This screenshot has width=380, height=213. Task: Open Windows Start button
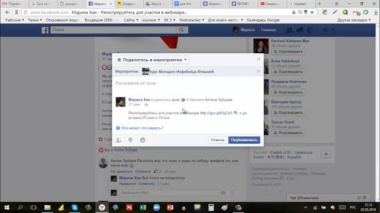pyautogui.click(x=7, y=208)
